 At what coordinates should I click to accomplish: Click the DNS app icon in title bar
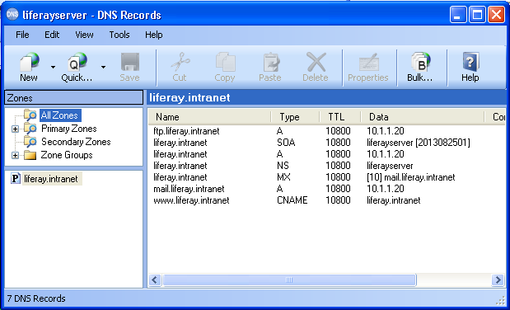tap(12, 14)
